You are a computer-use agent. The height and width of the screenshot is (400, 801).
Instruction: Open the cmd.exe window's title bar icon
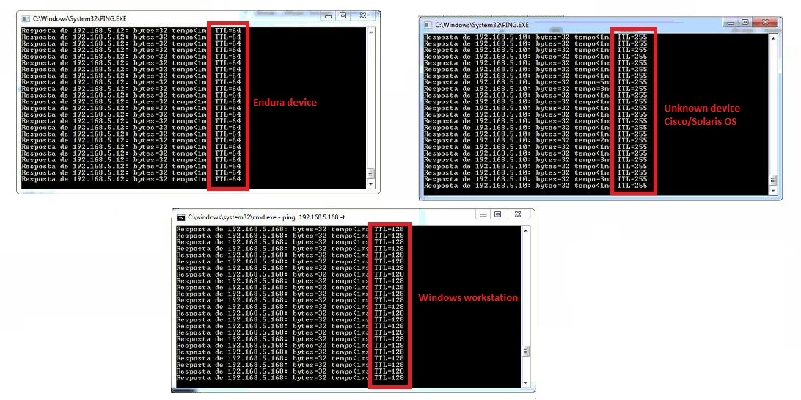[180, 217]
